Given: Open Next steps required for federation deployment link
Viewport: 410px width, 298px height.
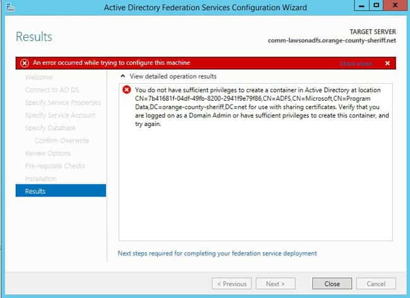Looking at the screenshot, I should (x=217, y=253).
